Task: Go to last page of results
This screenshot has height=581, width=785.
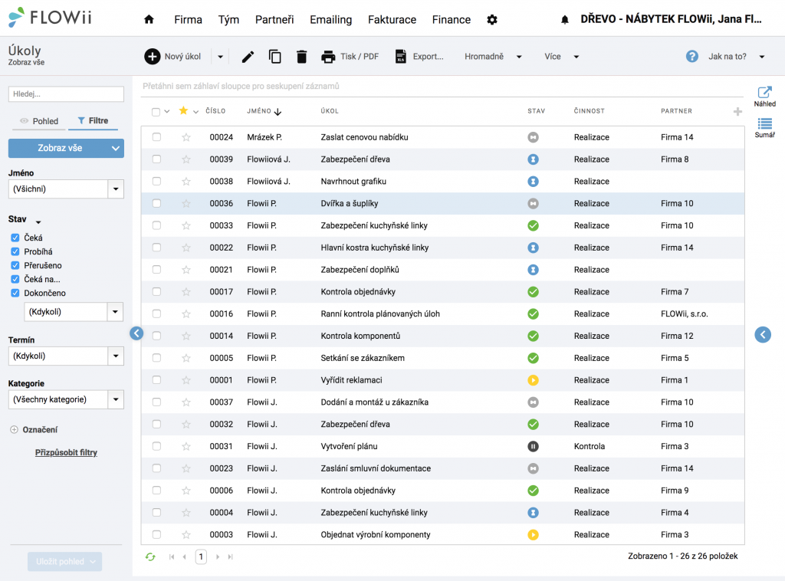Action: [230, 557]
